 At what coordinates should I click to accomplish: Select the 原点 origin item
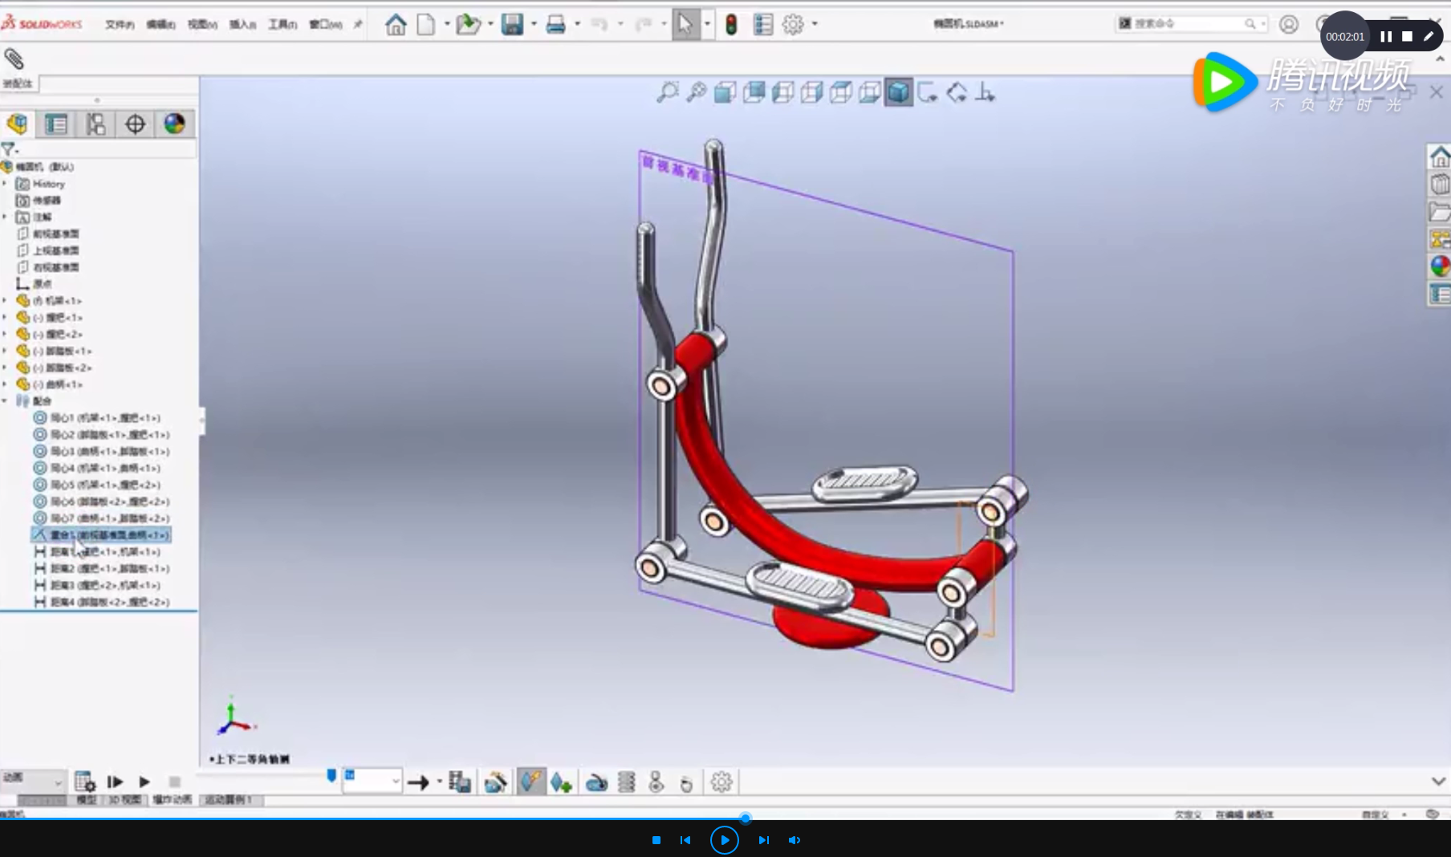[35, 284]
